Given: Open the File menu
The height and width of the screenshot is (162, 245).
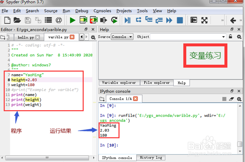Looking at the screenshot, I should point(5,11).
